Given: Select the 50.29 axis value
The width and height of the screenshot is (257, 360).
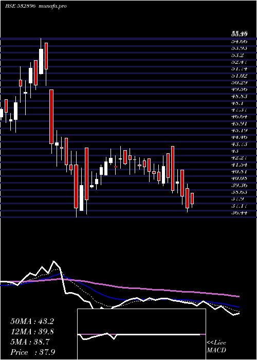Looking at the screenshot, I should [240, 82].
